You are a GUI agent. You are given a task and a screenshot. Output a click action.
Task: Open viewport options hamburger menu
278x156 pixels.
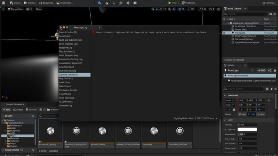click(3, 9)
